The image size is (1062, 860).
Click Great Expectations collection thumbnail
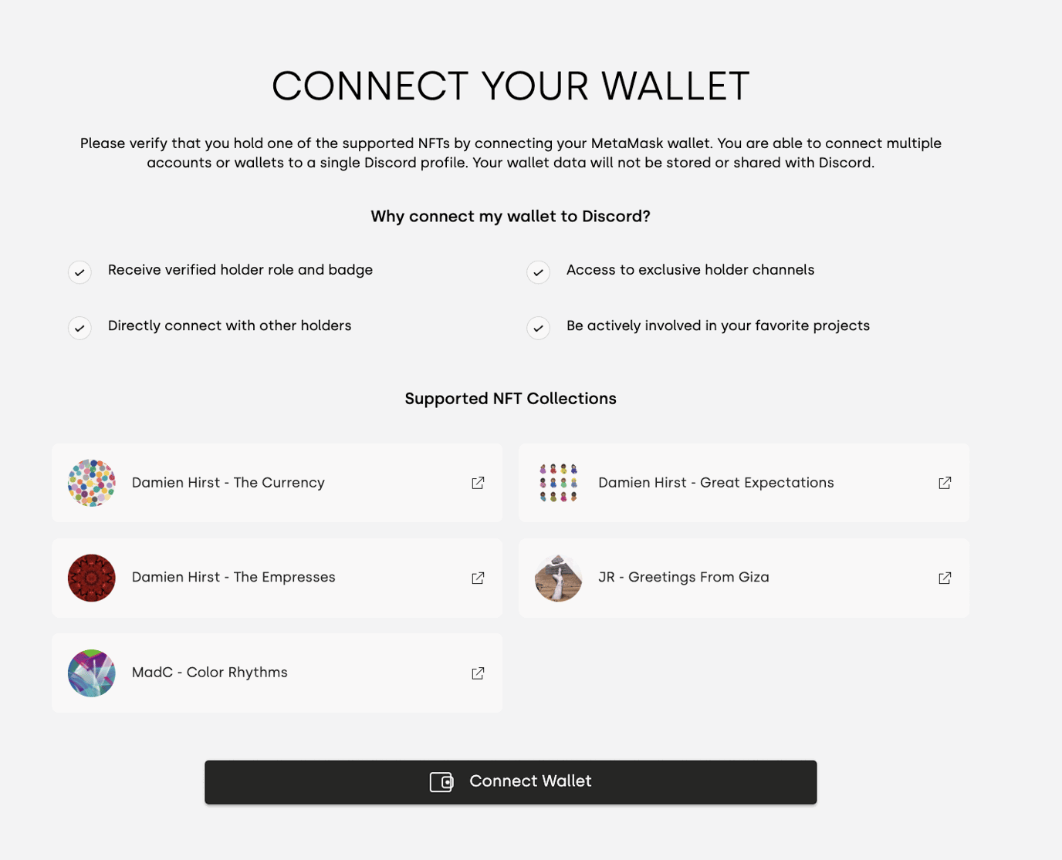pos(558,483)
